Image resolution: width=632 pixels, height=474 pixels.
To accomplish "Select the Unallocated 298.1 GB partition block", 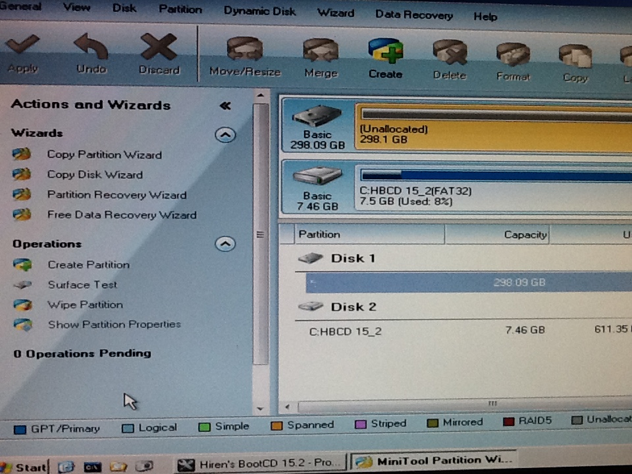I will [x=493, y=127].
